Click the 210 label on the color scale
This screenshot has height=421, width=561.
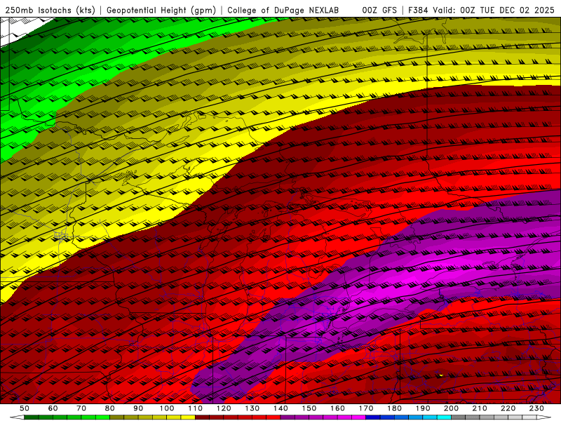click(480, 408)
